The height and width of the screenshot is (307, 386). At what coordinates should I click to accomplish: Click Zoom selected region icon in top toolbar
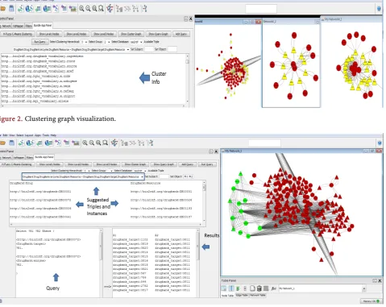point(101,9)
